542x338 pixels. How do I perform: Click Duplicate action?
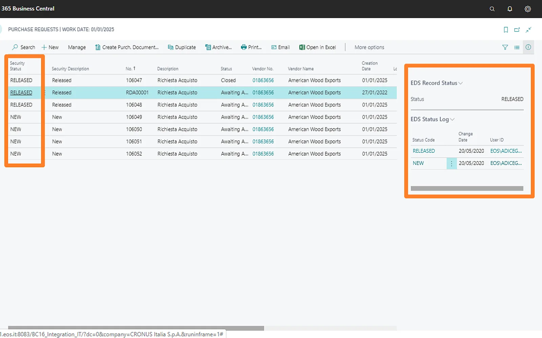182,47
